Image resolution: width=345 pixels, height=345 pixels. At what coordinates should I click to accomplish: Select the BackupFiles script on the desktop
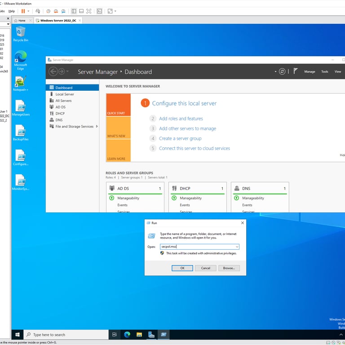(21, 133)
